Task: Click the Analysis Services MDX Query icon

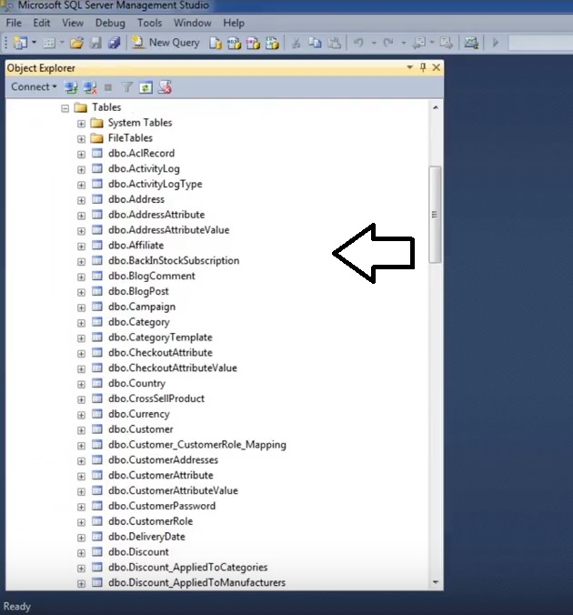Action: click(234, 43)
